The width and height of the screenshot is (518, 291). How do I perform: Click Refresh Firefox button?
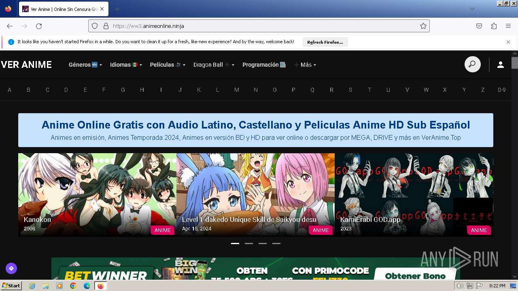pos(325,42)
